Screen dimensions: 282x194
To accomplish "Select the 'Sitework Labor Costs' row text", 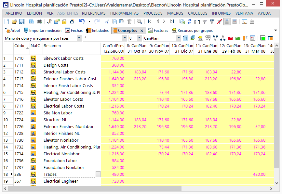I will tap(63, 58).
